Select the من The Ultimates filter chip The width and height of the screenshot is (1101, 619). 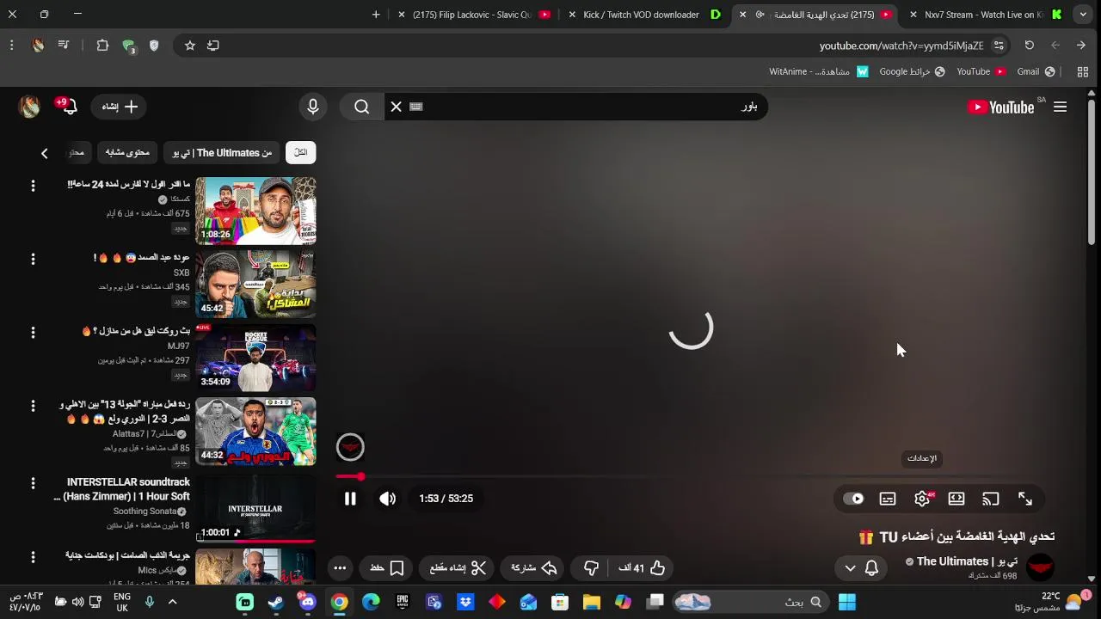222,152
